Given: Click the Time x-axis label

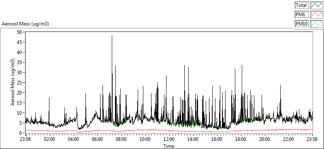Looking at the screenshot, I should (169, 146).
